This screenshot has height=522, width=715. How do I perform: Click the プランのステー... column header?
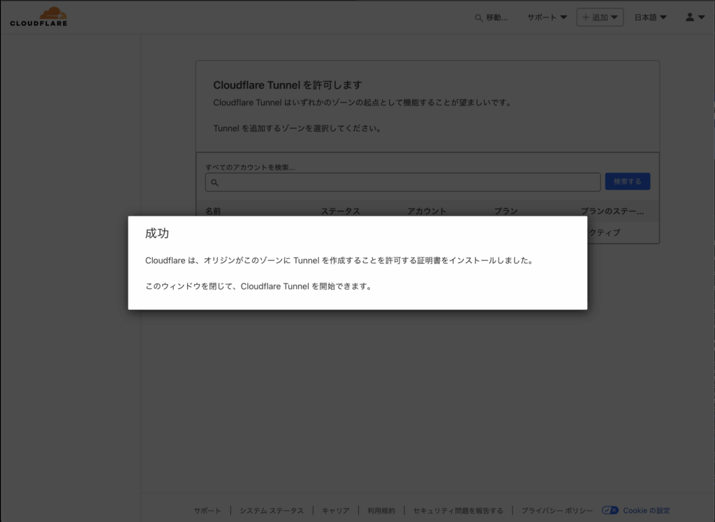[612, 211]
